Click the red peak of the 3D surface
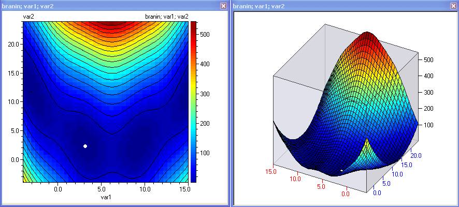Viewport: 459px width, 207px height. point(368,35)
